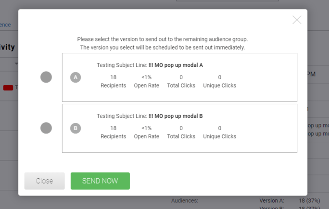Screen dimensions: 329x209
Task: Click version A's Total Clicks stat
Action: (x=181, y=81)
